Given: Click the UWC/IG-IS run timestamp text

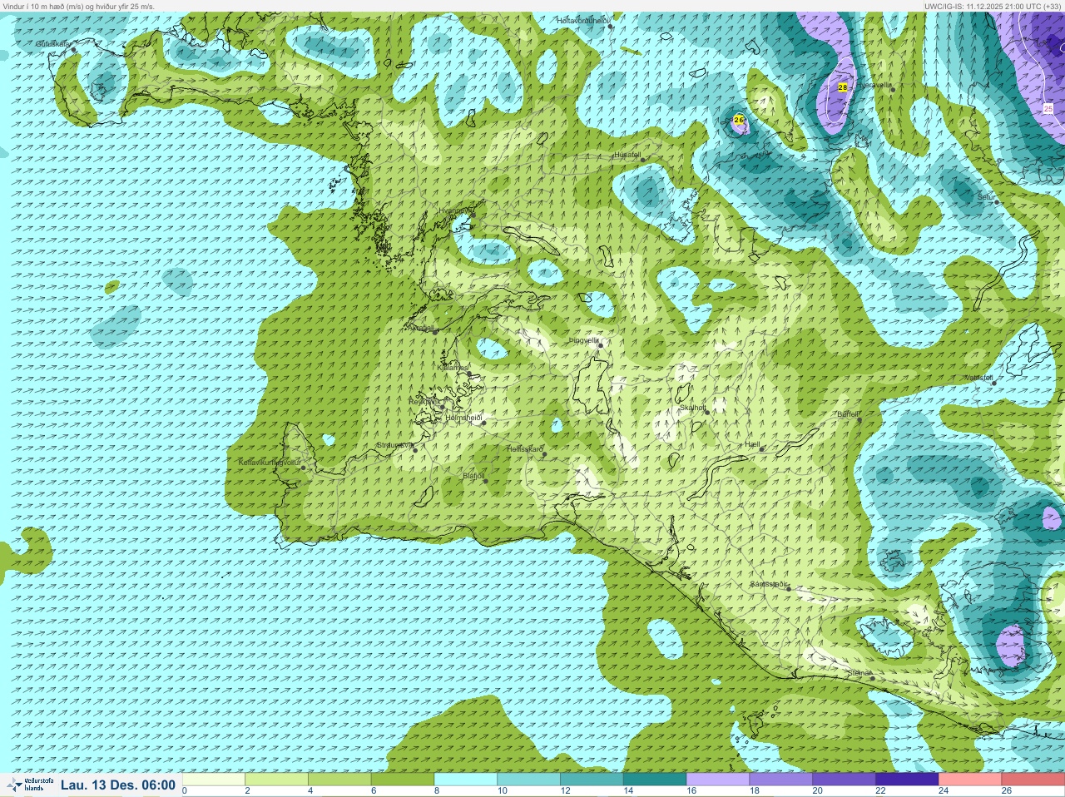Looking at the screenshot, I should pos(993,6).
